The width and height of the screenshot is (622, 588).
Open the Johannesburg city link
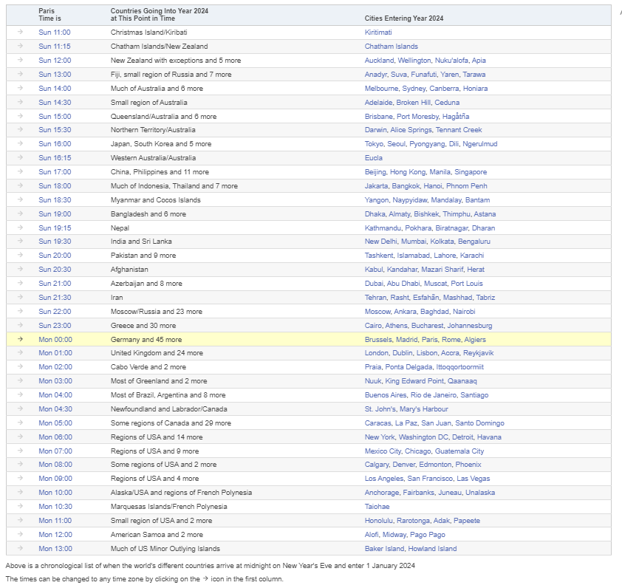coord(470,325)
